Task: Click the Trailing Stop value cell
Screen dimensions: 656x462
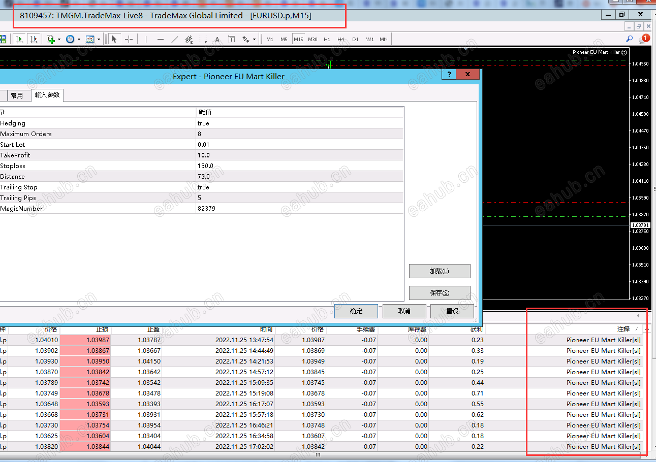Action: point(300,187)
